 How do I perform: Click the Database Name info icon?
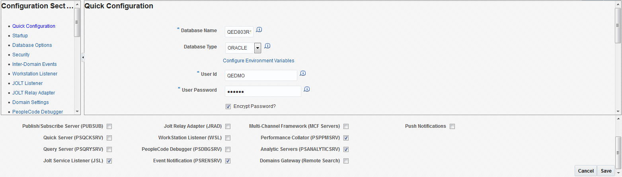click(x=259, y=30)
